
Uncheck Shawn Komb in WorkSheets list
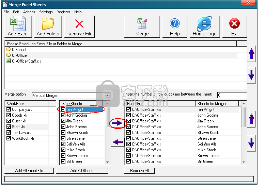click(x=63, y=133)
